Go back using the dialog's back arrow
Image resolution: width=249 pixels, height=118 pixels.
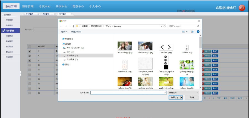(x=61, y=26)
